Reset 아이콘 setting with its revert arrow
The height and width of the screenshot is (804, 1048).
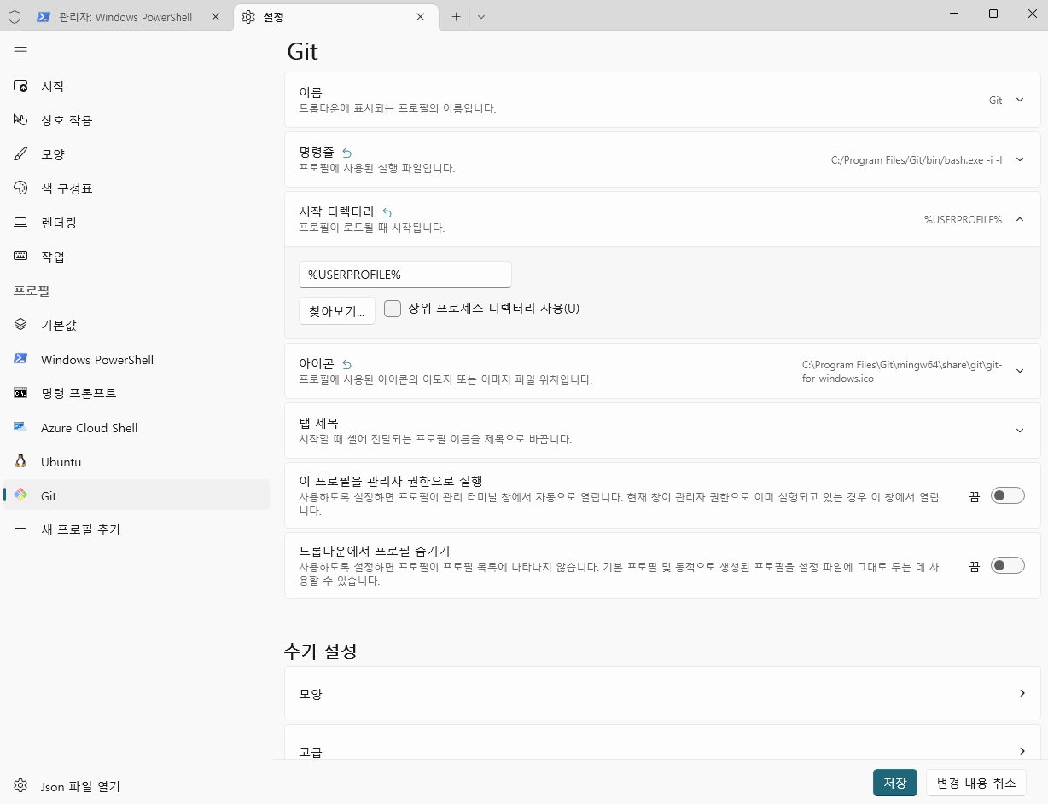[x=346, y=364]
